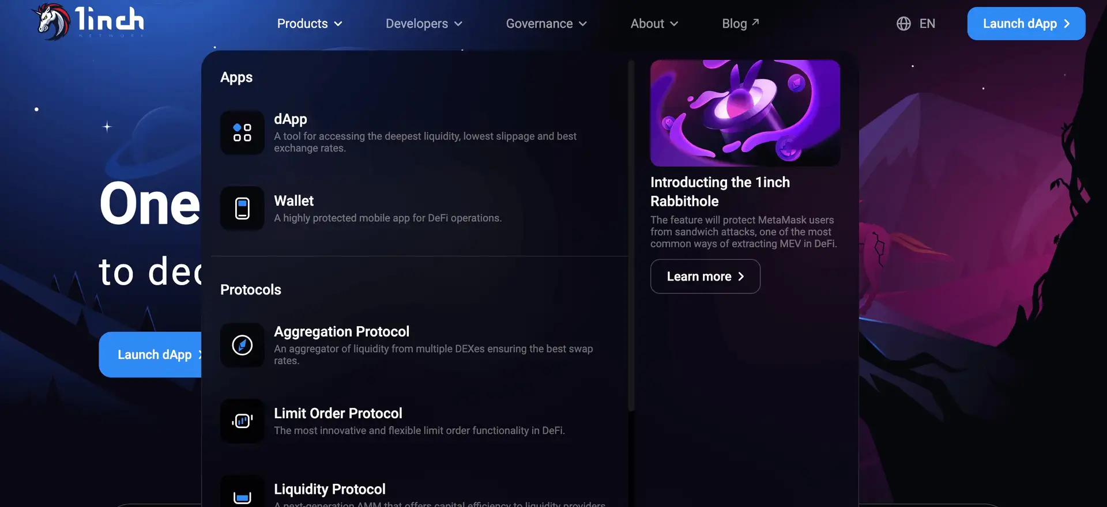Click the Aggregation Protocol compass icon
This screenshot has width=1107, height=507.
[242, 345]
